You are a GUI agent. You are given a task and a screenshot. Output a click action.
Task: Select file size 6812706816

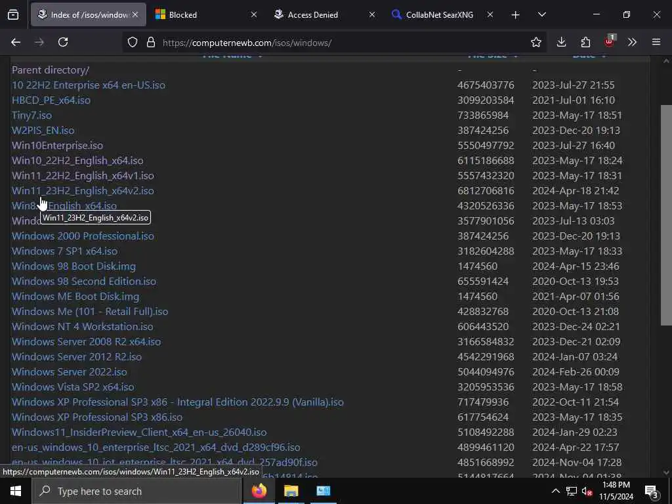pos(486,190)
